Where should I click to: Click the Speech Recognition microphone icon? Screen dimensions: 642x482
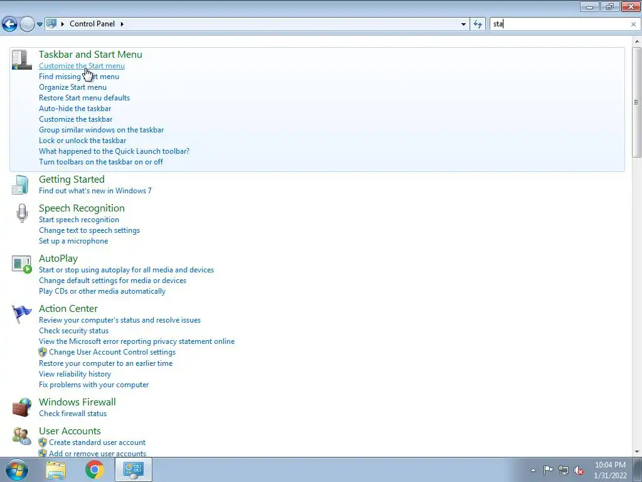pos(22,213)
